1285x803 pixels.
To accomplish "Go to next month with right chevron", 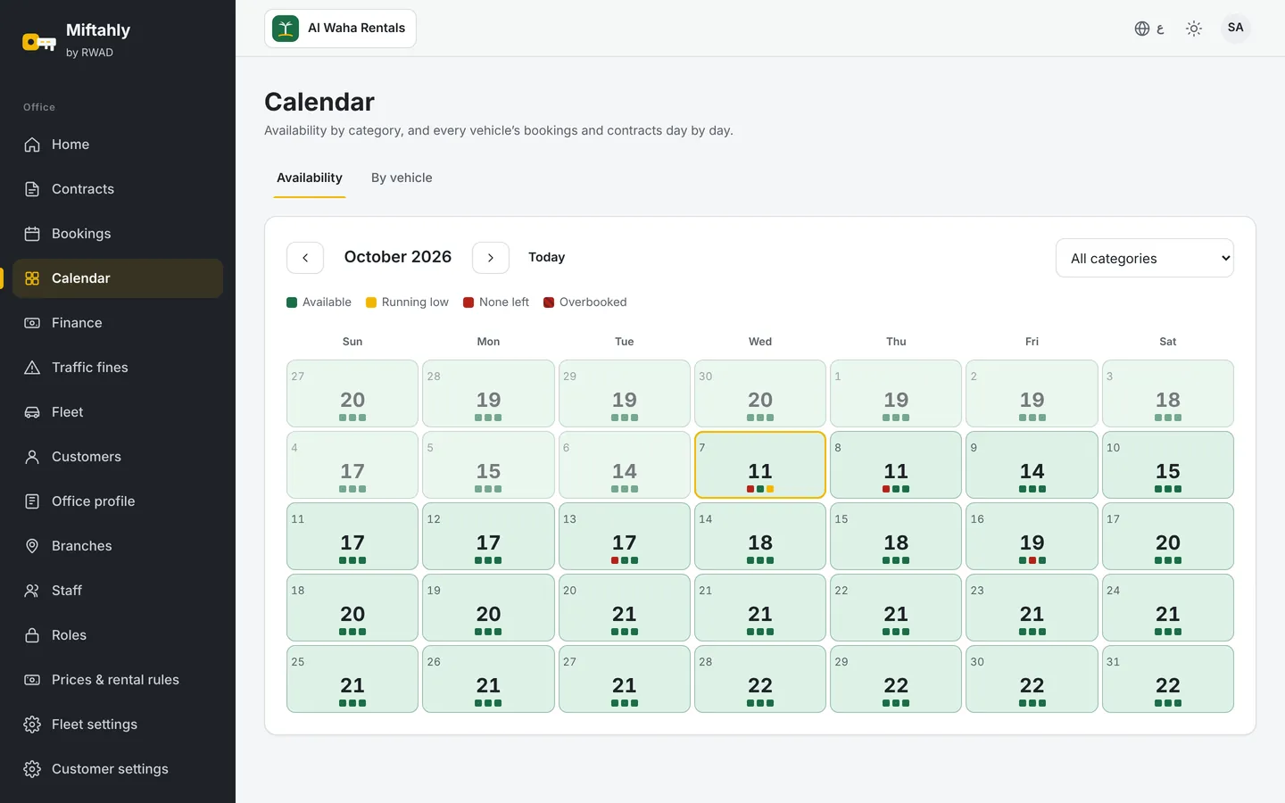I will tap(491, 258).
